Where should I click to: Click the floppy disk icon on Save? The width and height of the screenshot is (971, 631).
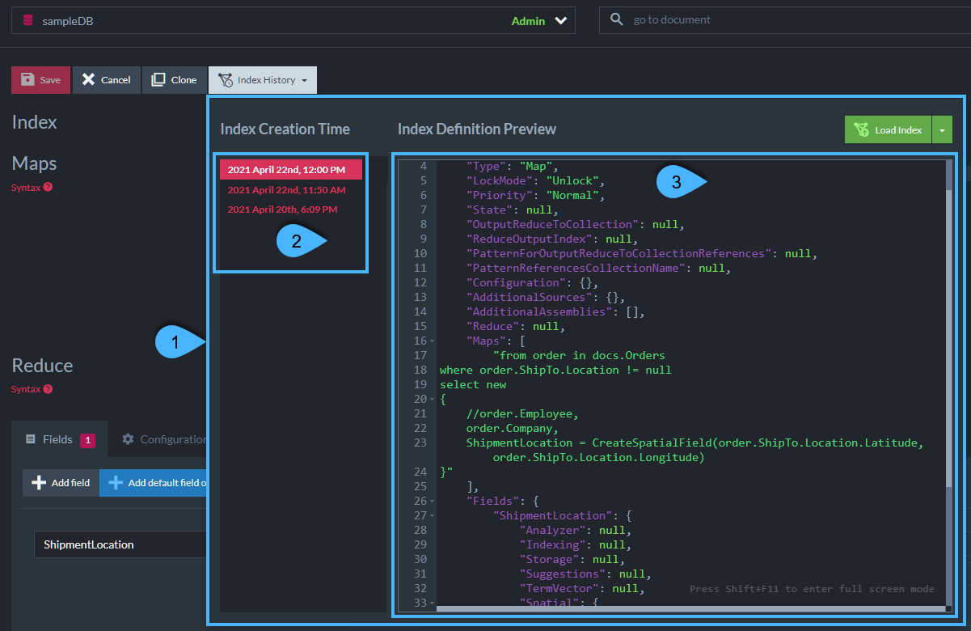point(27,79)
